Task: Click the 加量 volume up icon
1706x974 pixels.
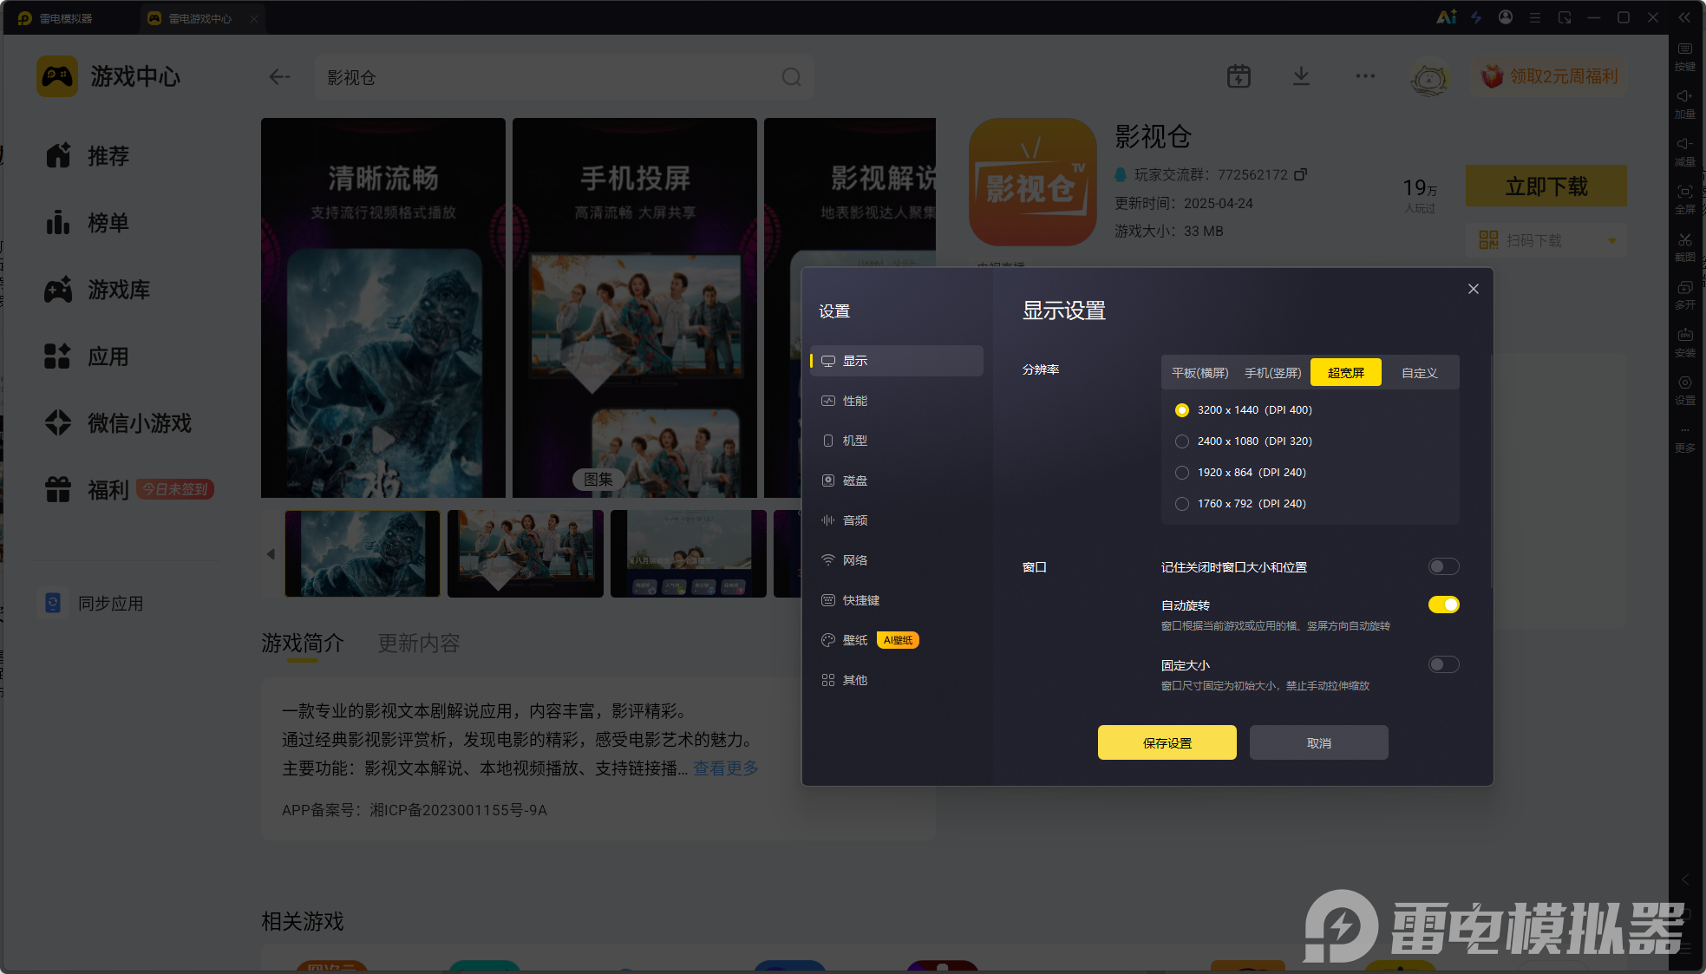Action: click(x=1684, y=104)
